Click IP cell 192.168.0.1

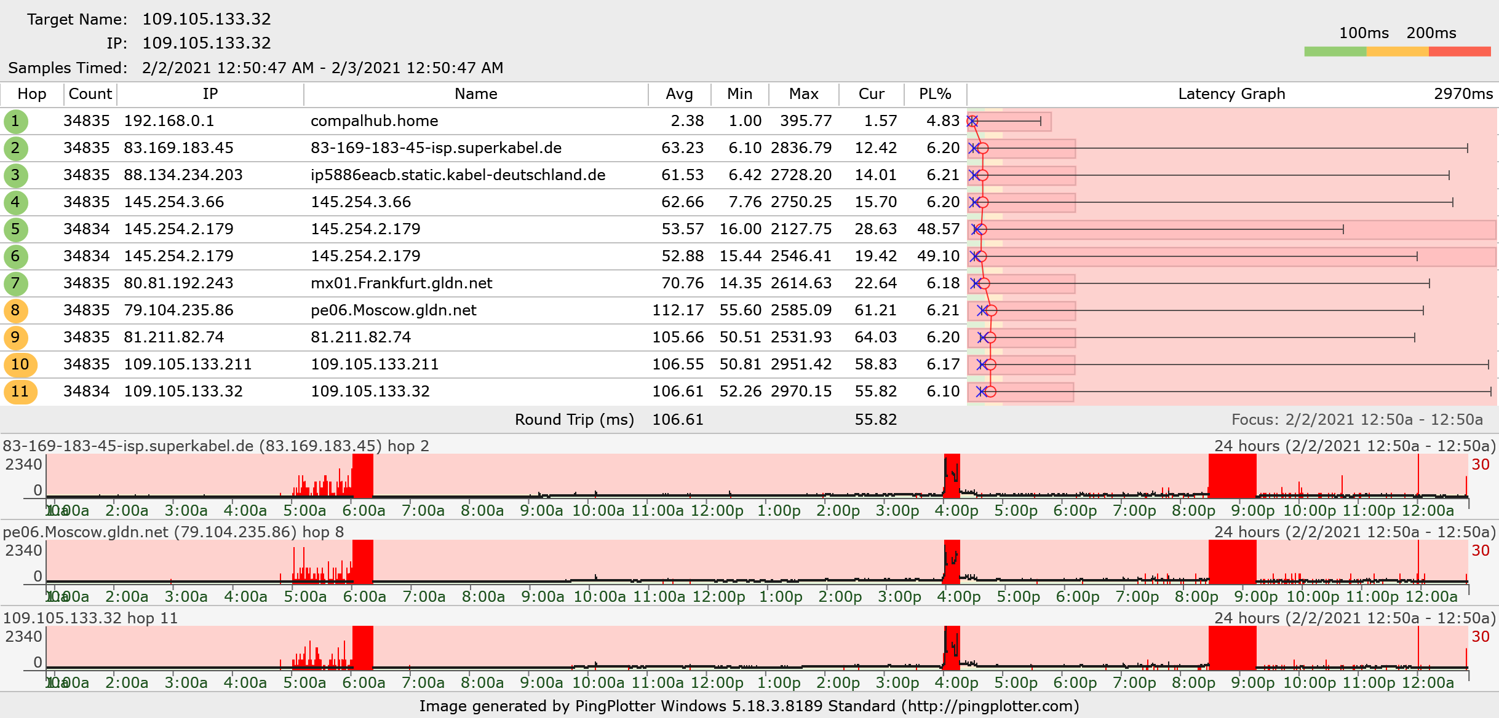169,121
